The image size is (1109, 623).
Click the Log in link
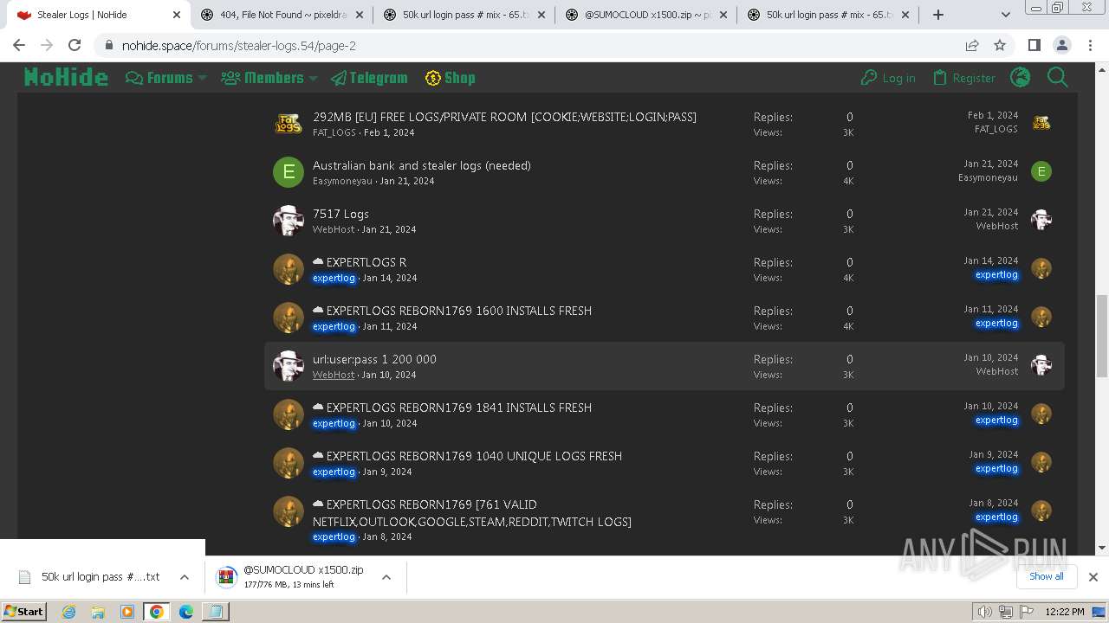click(888, 78)
